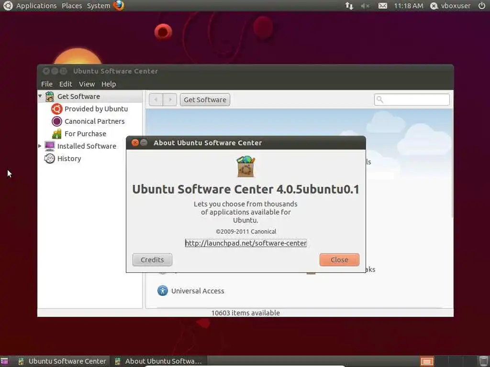This screenshot has width=490, height=367.
Task: Select For Purchase in sidebar
Action: click(85, 134)
